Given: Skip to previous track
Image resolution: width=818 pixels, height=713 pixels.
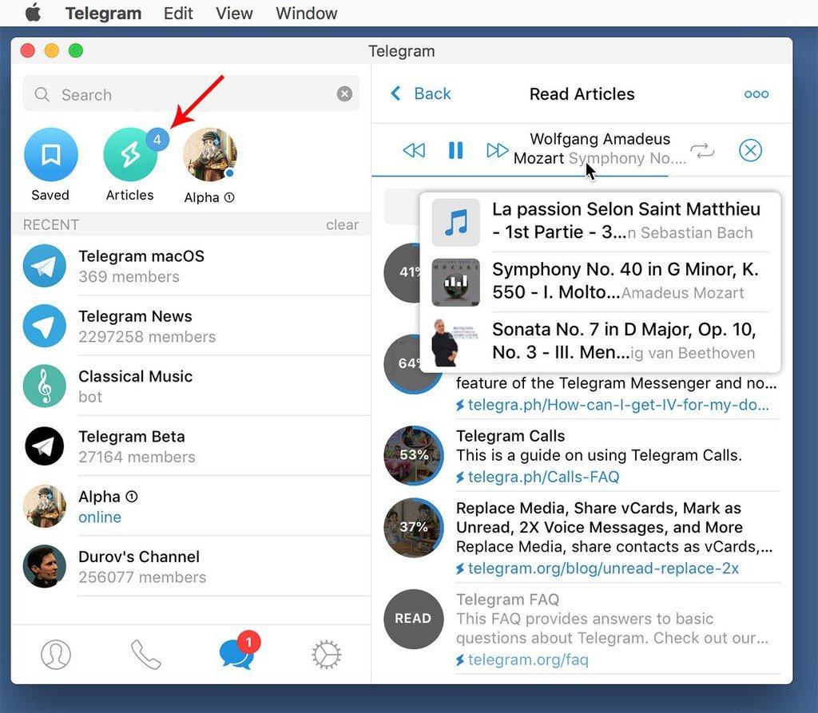Looking at the screenshot, I should tap(415, 151).
